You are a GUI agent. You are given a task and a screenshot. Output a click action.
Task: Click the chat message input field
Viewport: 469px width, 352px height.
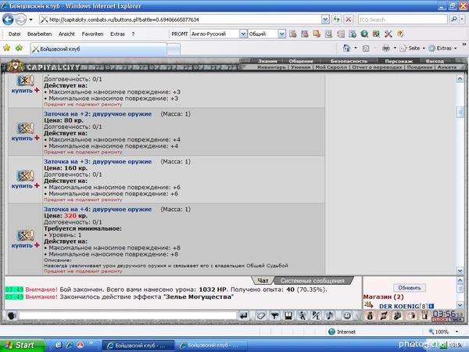tap(127, 316)
